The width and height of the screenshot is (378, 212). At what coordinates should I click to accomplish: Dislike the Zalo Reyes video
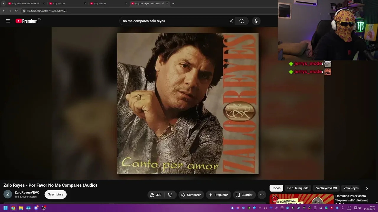tap(170, 195)
